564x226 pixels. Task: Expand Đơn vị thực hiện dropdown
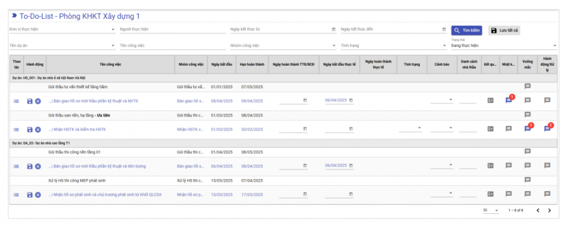(113, 30)
